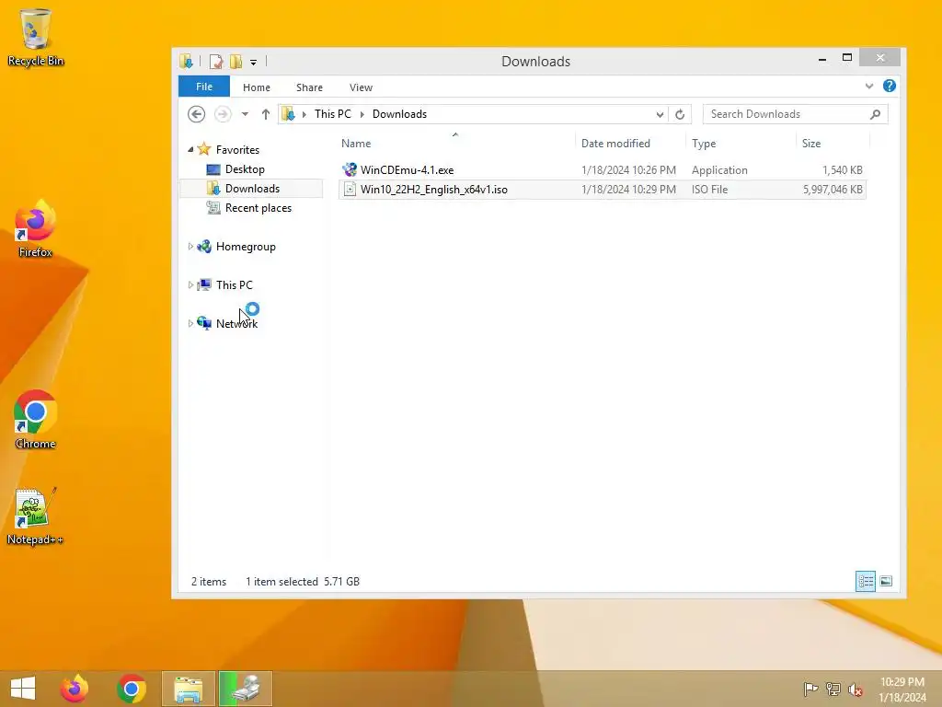Select the Chrome desktop shortcut
942x707 pixels.
tap(36, 420)
